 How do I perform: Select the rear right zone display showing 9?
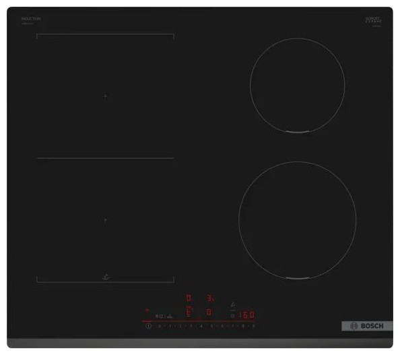[x=210, y=298]
